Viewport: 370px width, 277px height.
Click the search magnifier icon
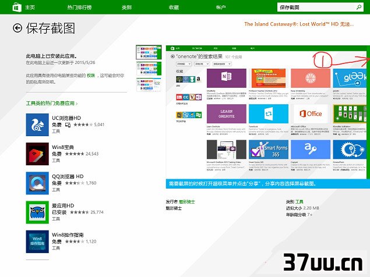pos(359,7)
